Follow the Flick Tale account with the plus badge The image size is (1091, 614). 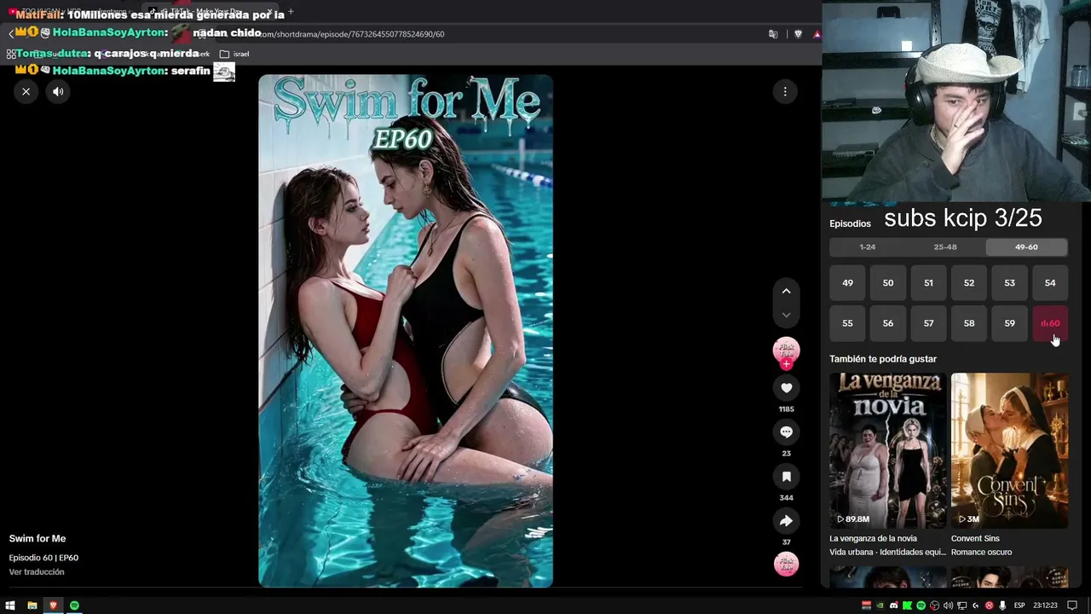point(786,364)
